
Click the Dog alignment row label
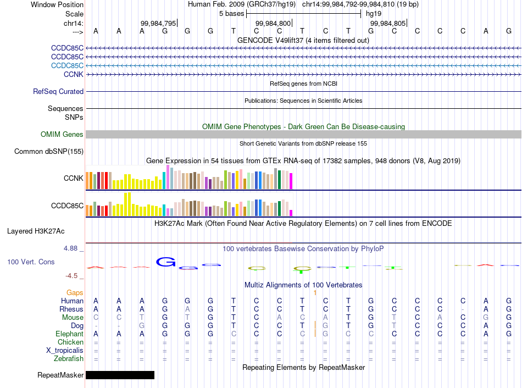(x=77, y=326)
